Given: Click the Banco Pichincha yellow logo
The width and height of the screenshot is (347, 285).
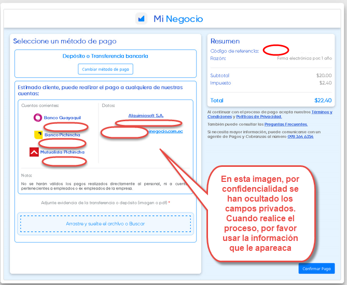Looking at the screenshot, I should point(38,135).
